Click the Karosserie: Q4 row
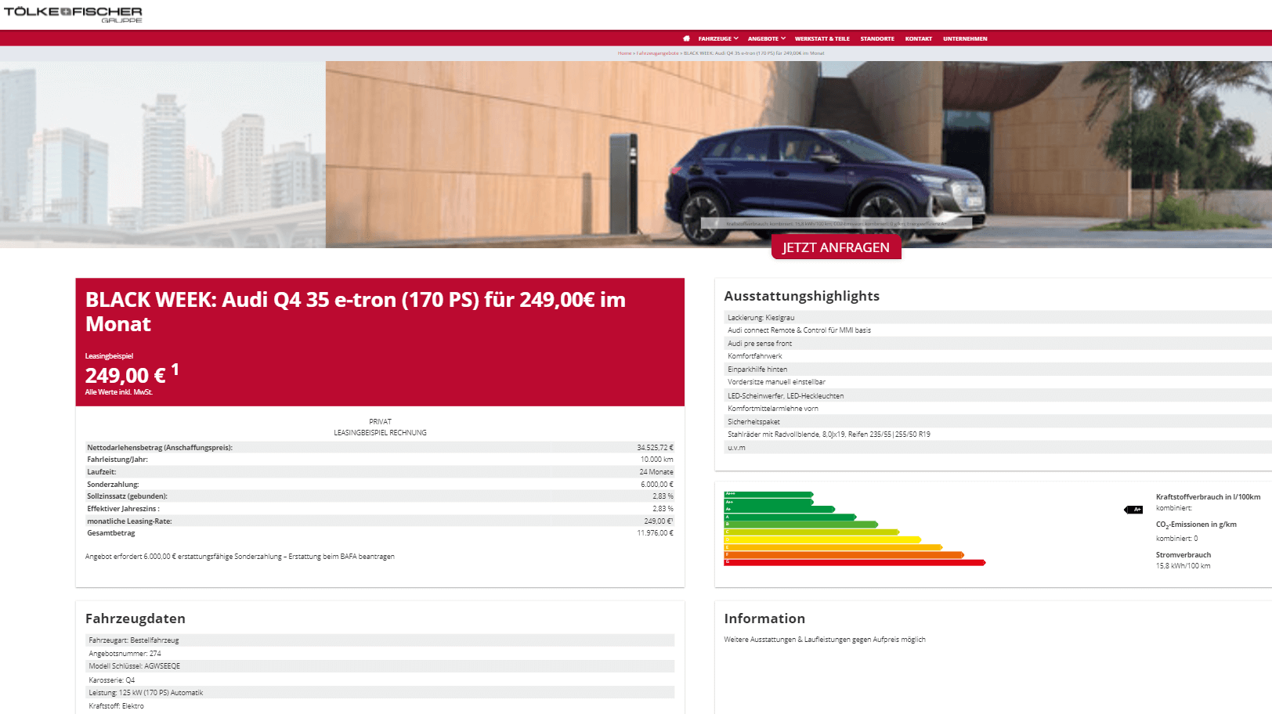This screenshot has height=714, width=1272. pyautogui.click(x=380, y=680)
